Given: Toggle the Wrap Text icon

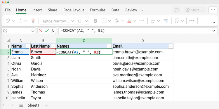Looking at the screenshot, I should tap(166, 21).
